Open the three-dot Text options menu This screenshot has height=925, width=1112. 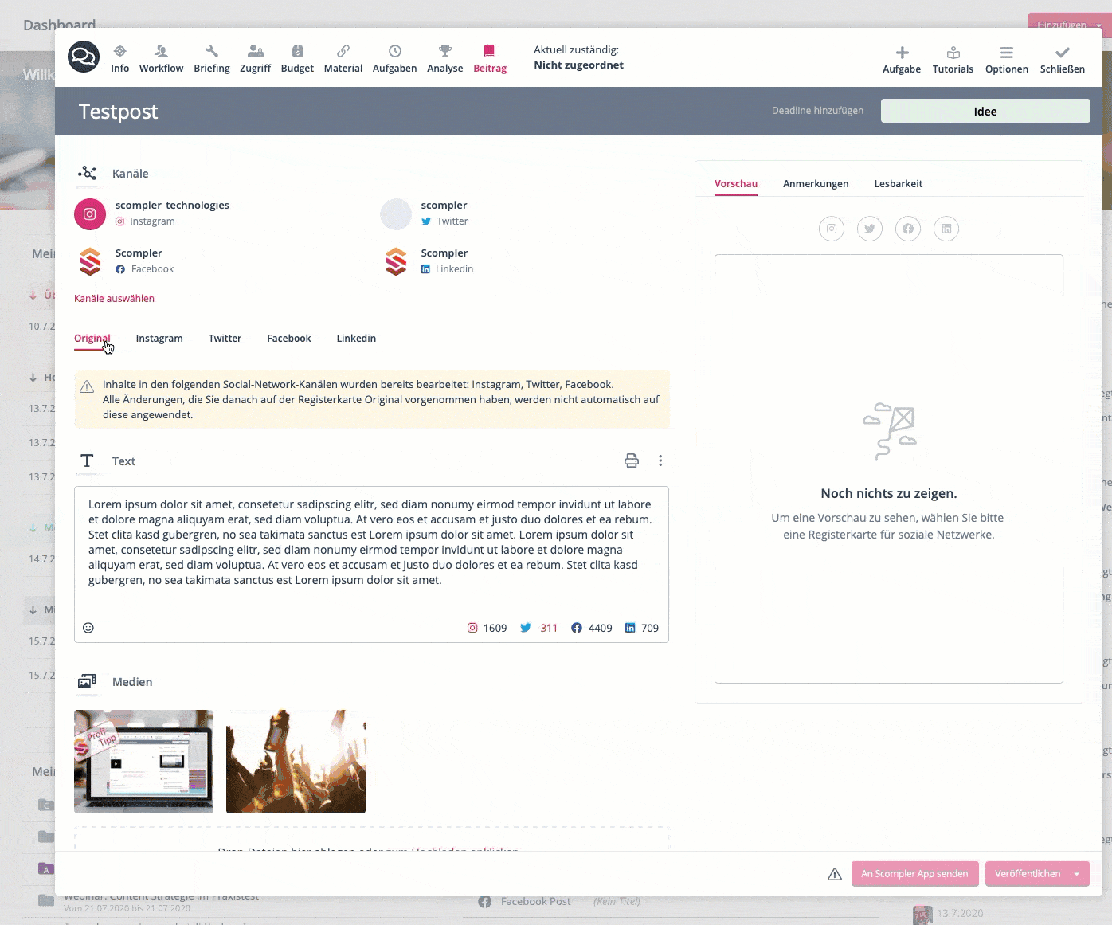[x=660, y=461]
